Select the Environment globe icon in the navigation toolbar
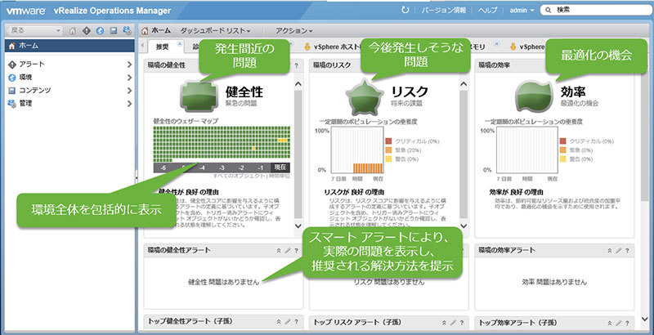This screenshot has width=654, height=335. point(100,30)
